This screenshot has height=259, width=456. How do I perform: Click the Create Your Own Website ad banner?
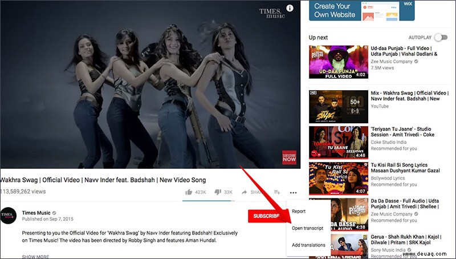(362, 10)
